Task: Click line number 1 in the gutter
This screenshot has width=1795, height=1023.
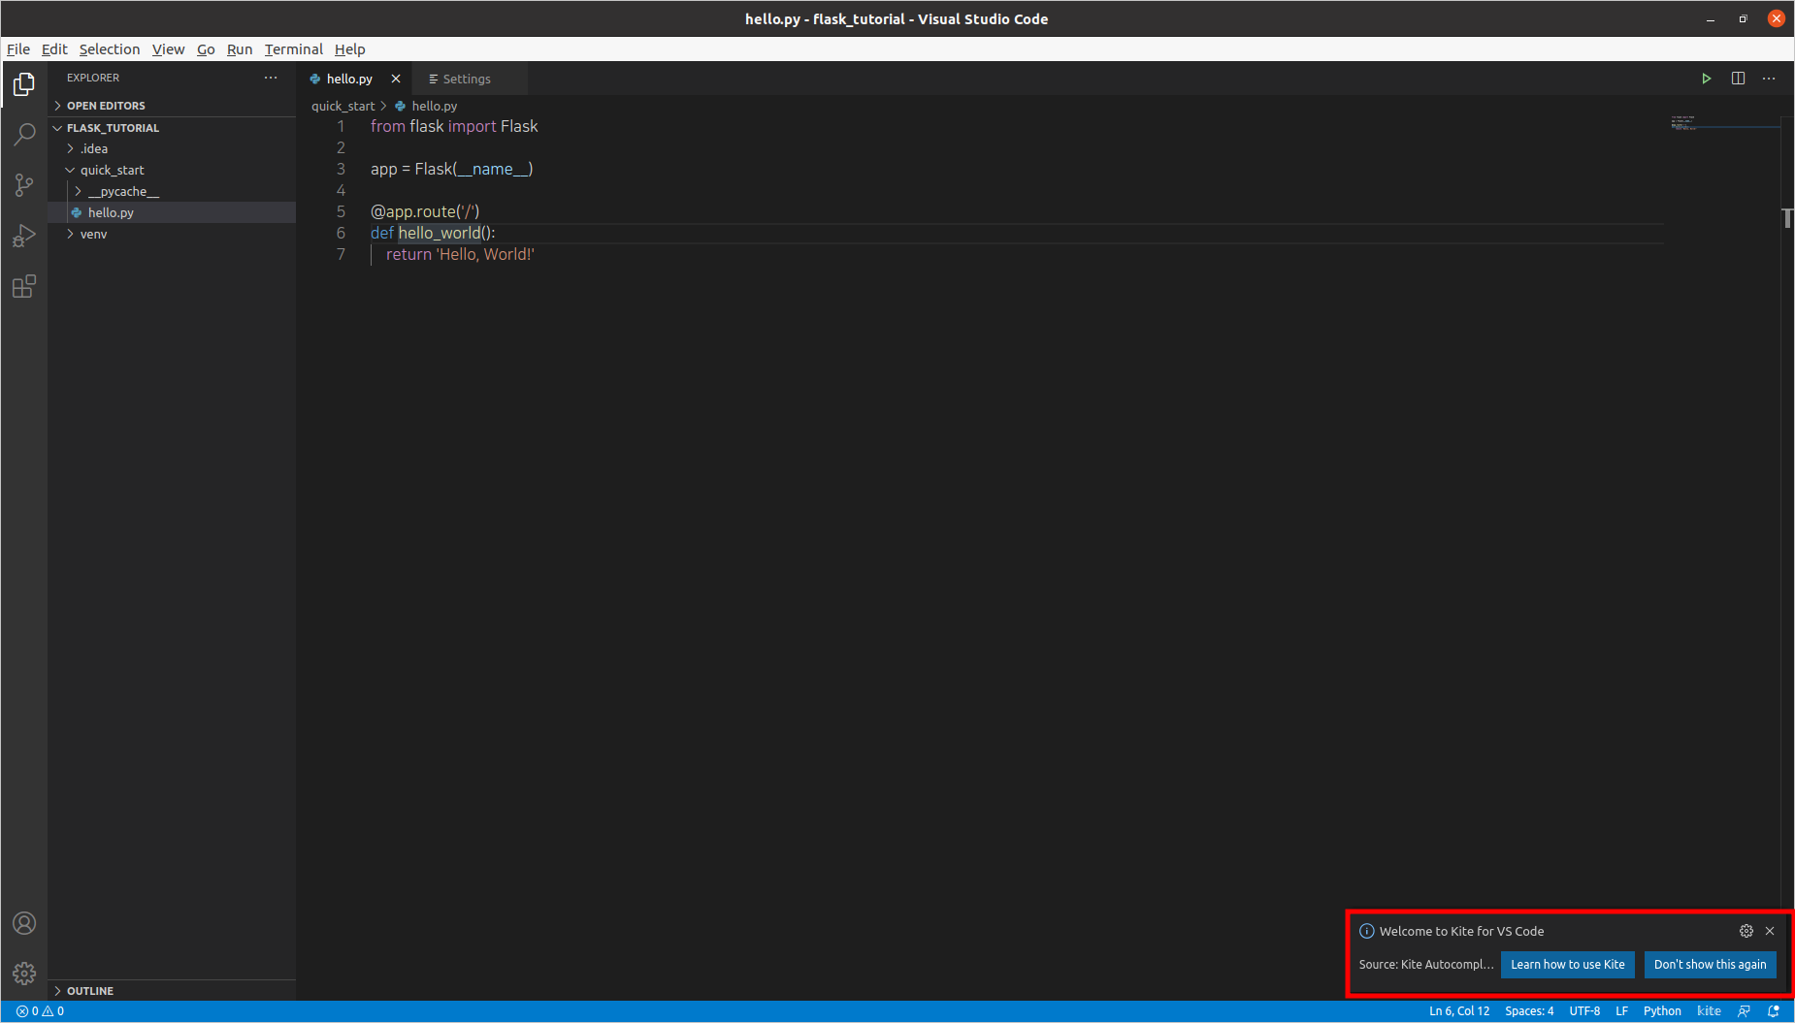Action: [341, 126]
